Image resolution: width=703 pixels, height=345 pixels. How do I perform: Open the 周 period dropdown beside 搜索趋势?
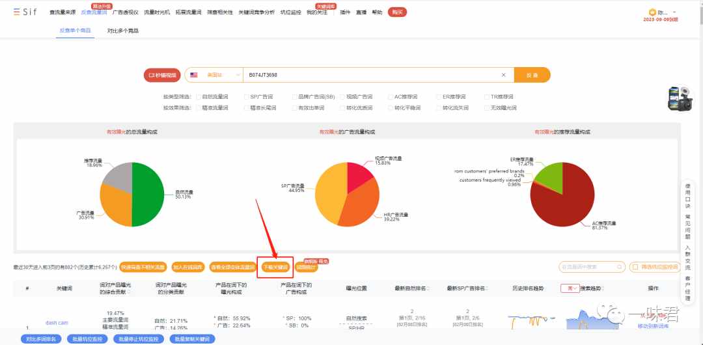[x=570, y=288]
